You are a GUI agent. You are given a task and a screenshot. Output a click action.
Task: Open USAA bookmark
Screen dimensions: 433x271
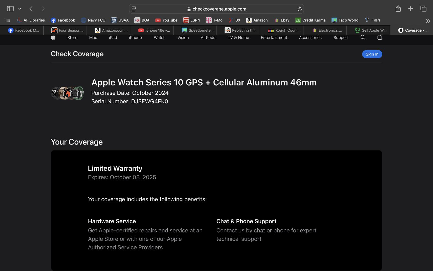click(120, 20)
